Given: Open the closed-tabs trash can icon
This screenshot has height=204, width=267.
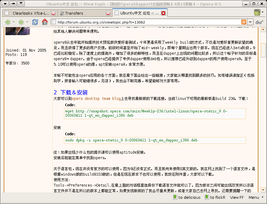Looking at the screenshot, I should coord(257,13).
